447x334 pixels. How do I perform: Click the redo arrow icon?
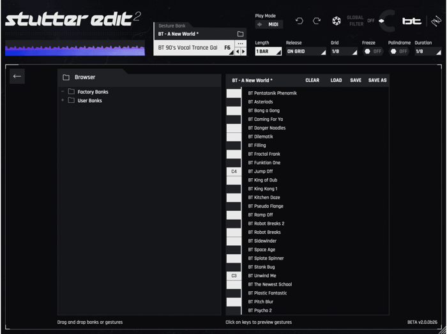317,21
